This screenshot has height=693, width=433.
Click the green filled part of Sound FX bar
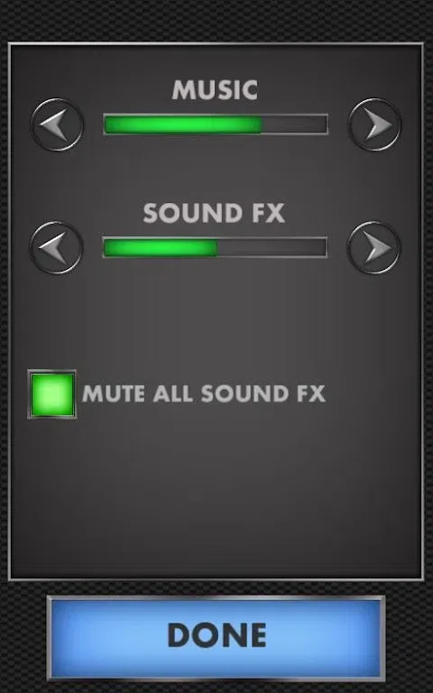[161, 247]
